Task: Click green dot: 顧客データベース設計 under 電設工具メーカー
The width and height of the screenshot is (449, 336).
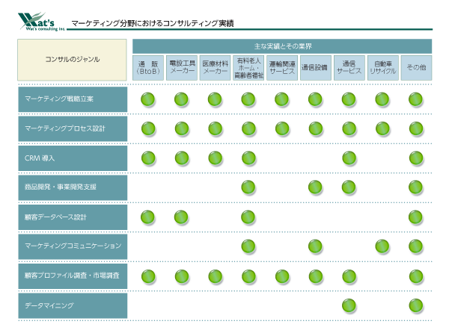Action: click(181, 217)
